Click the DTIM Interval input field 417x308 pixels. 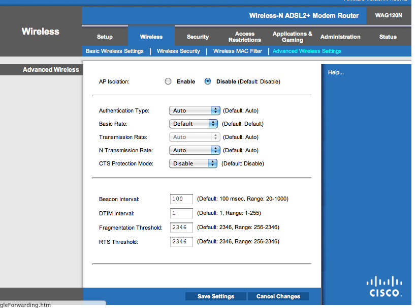click(x=181, y=213)
